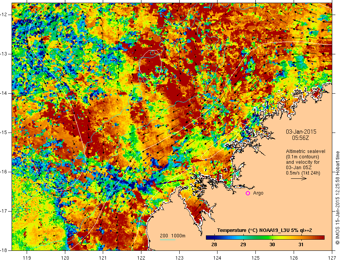This screenshot has height=262, width=340.
Task: Click the '05:56Z' time label
Action: [x=300, y=138]
